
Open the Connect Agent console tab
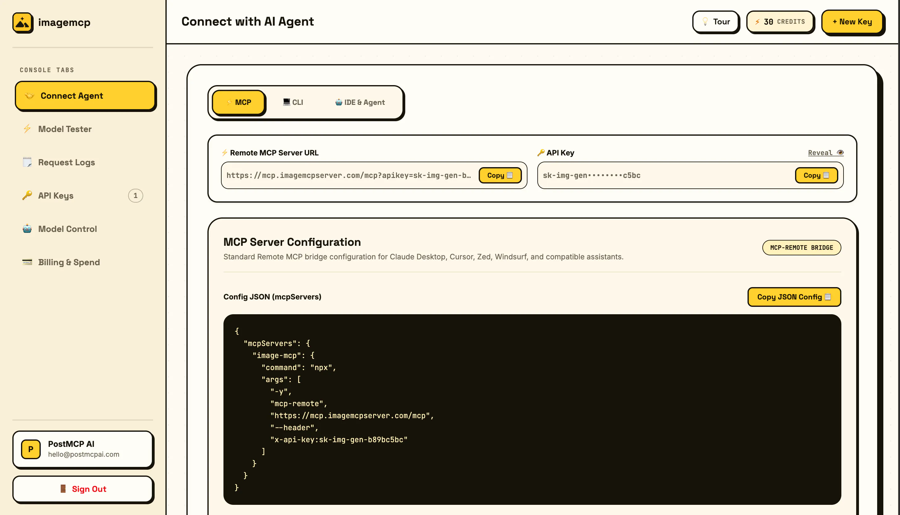[x=85, y=96]
